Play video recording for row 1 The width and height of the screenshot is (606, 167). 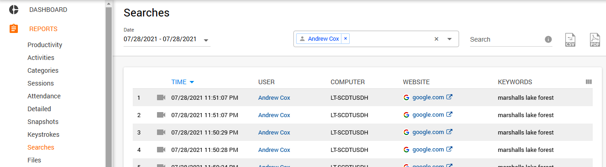pyautogui.click(x=161, y=97)
